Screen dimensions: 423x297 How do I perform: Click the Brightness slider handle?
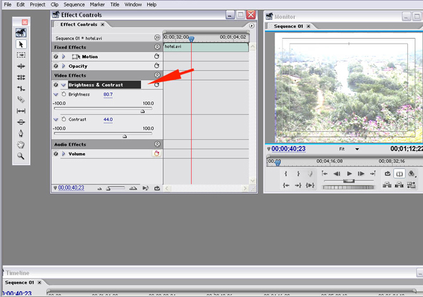(142, 110)
